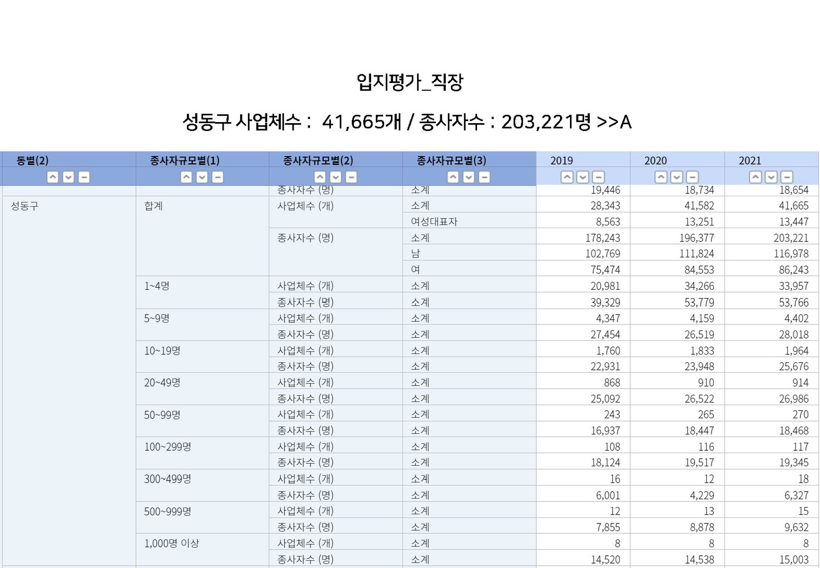Click the 25,676 value in 2021 column

pos(794,366)
